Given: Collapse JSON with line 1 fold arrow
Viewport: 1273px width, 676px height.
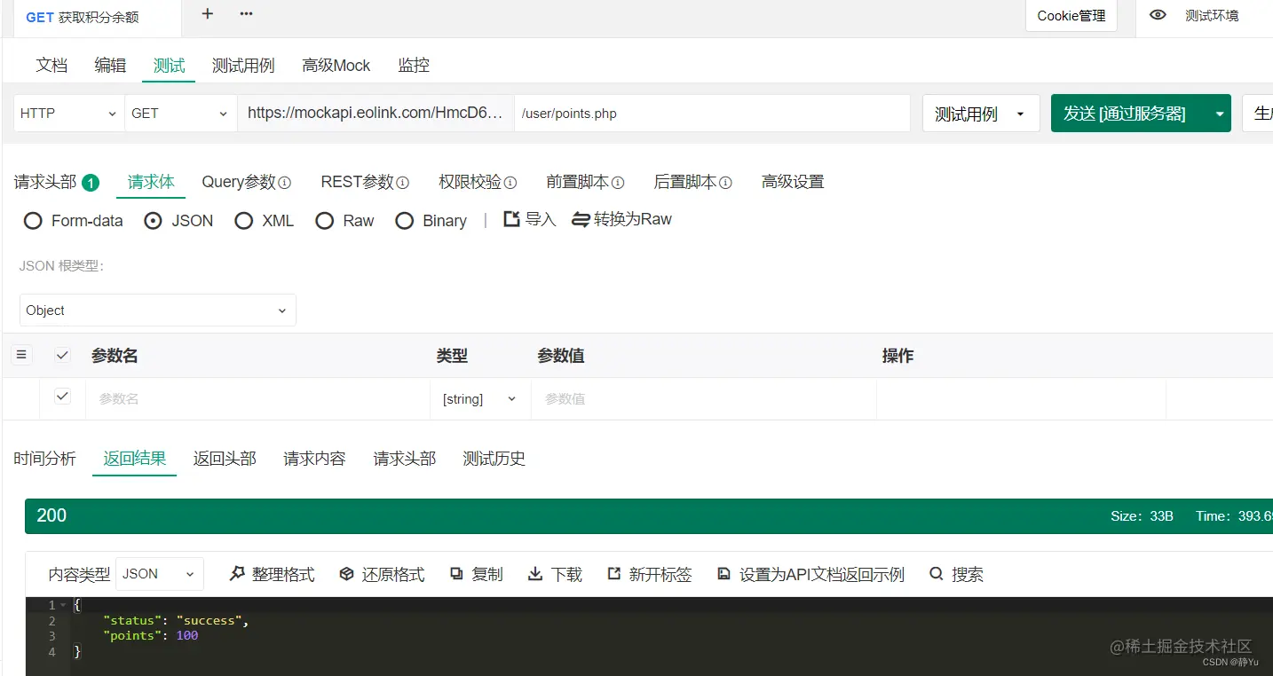Looking at the screenshot, I should 62,604.
